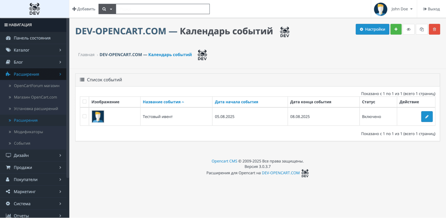Expand the Блог menu chevron
446x218 pixels.
click(60, 62)
